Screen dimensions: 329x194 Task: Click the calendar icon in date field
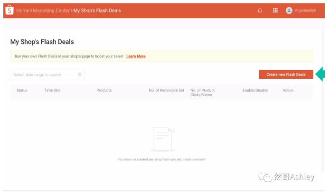(80, 74)
